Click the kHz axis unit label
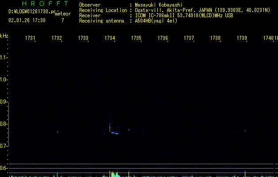 pyautogui.click(x=4, y=36)
